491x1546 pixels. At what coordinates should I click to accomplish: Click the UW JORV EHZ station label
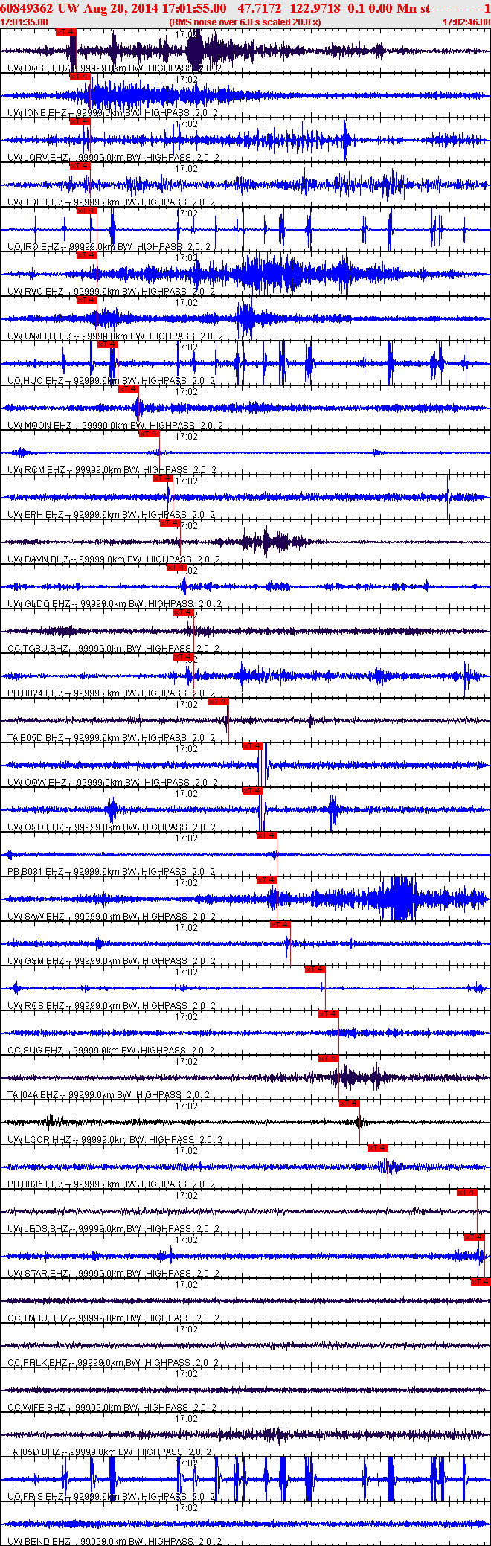[37, 158]
